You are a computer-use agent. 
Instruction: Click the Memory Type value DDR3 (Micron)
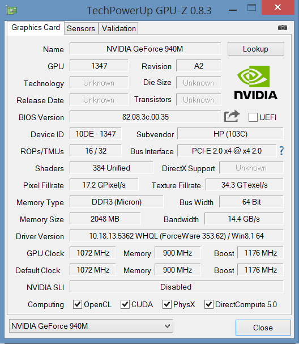pos(117,202)
